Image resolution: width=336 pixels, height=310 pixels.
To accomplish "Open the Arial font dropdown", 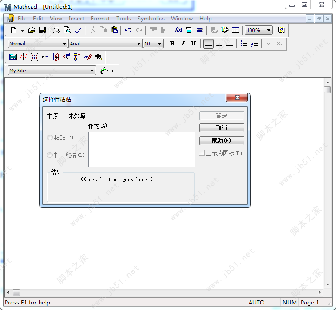I will click(x=138, y=44).
